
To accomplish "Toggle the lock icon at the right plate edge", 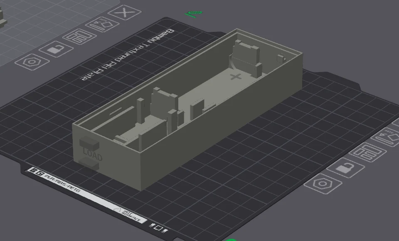I will [344, 168].
